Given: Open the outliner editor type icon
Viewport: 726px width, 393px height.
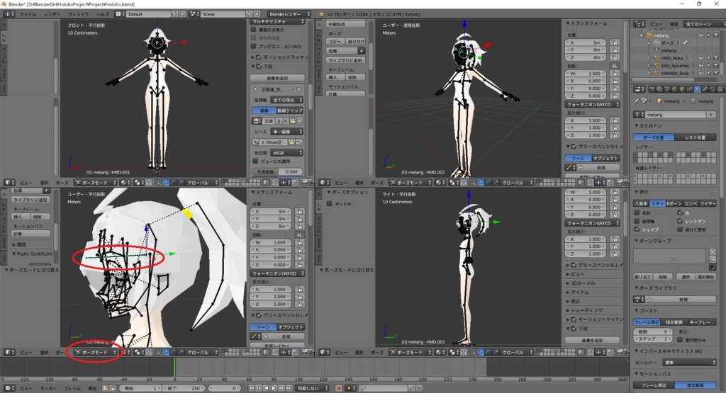Looking at the screenshot, I should 640,23.
